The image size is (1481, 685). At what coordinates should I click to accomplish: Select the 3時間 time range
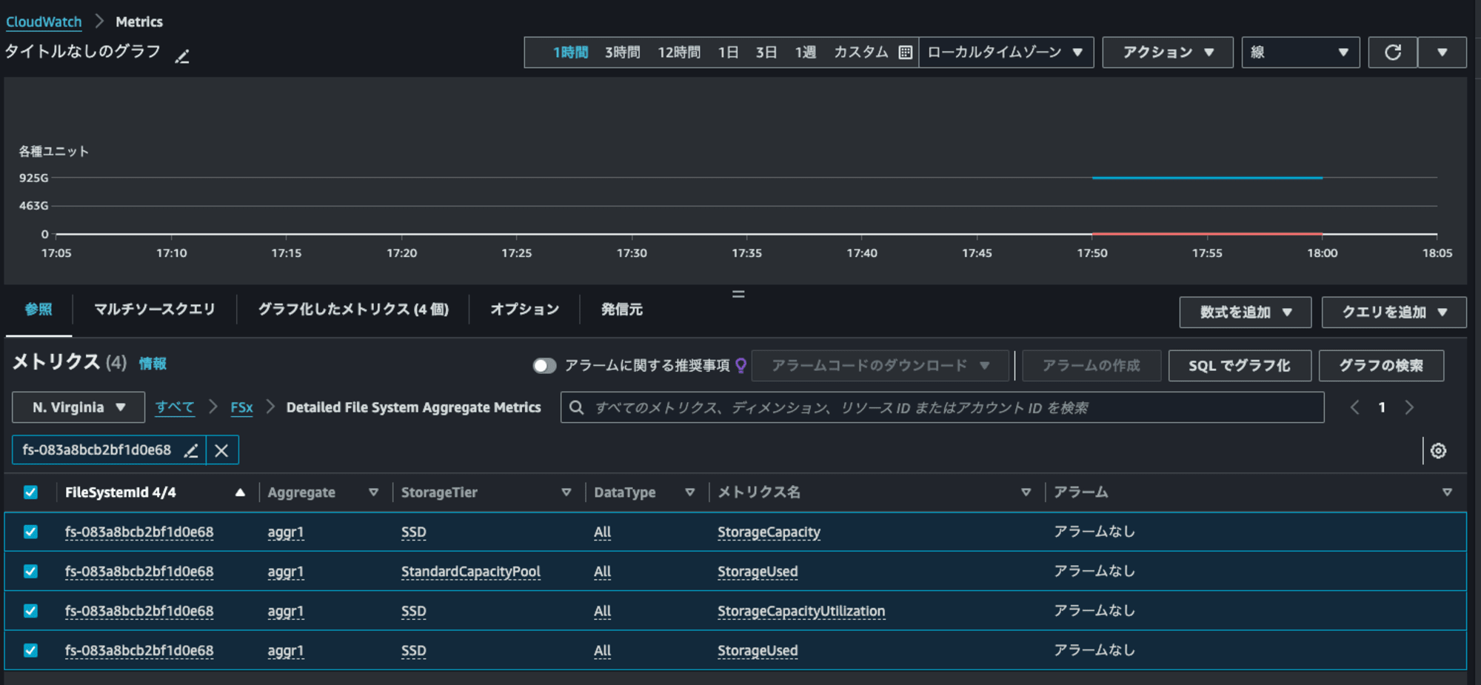click(x=622, y=53)
